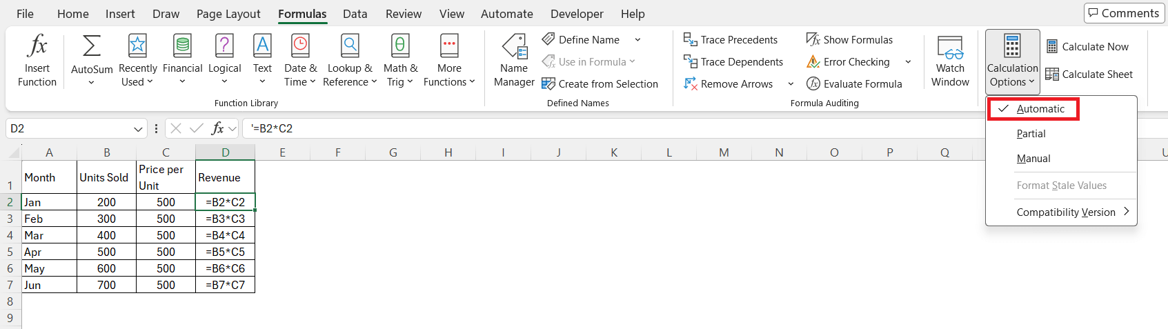Click the Insert Function icon
This screenshot has width=1168, height=329.
pyautogui.click(x=37, y=46)
